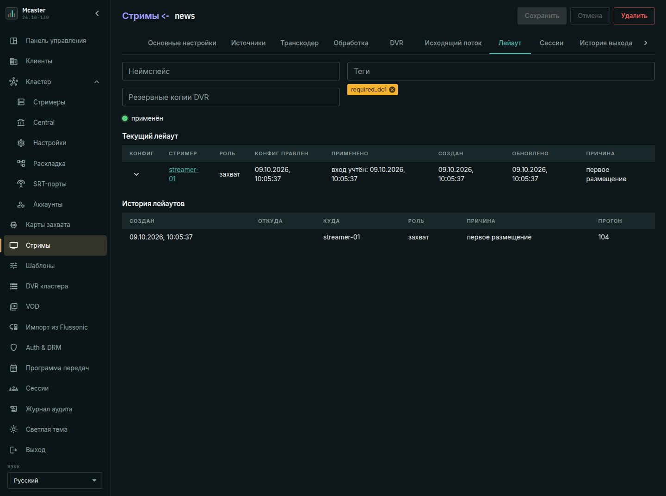Open the Карты захвата chip icon
This screenshot has height=496, width=666.
click(x=14, y=225)
